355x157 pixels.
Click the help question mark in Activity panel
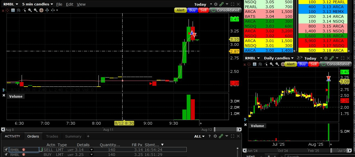(x=209, y=136)
